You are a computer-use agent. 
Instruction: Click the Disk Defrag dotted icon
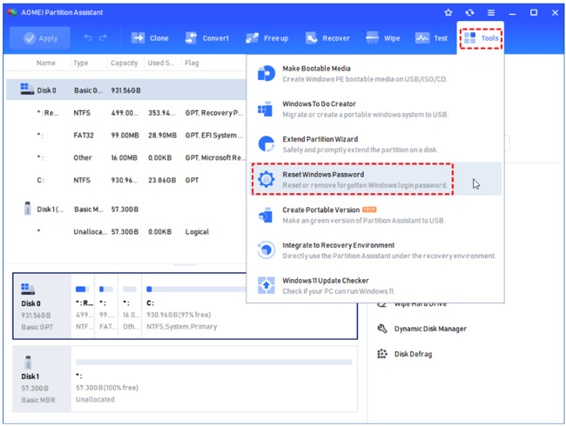click(382, 354)
